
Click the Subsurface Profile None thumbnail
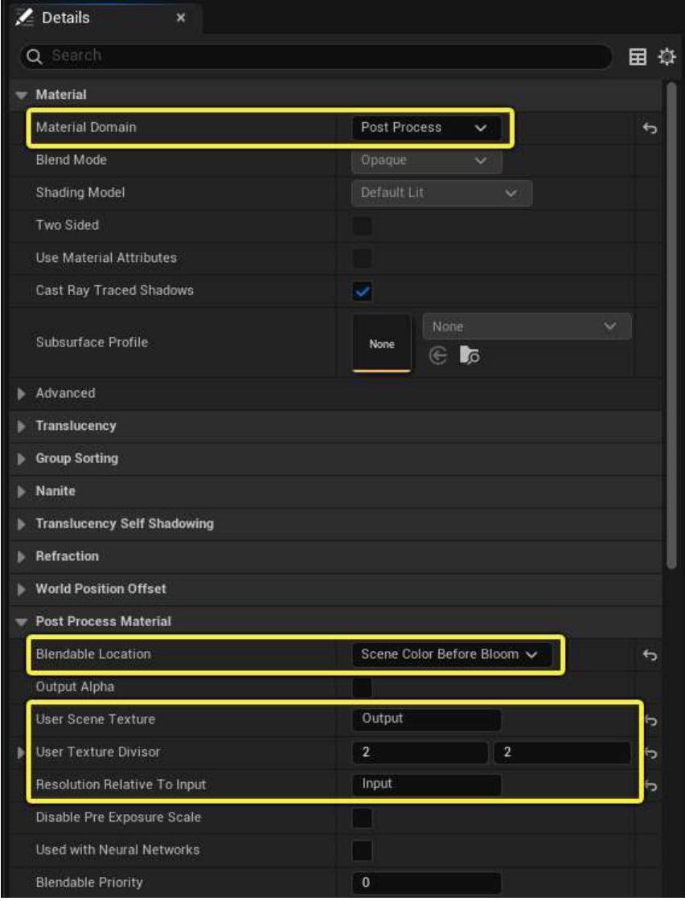click(382, 343)
